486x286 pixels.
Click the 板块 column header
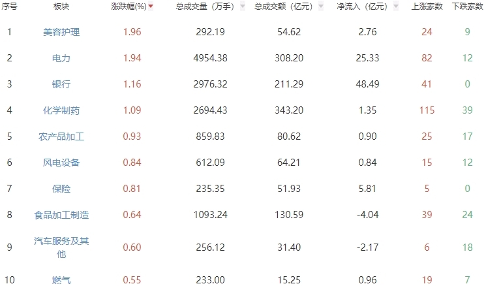(x=61, y=7)
